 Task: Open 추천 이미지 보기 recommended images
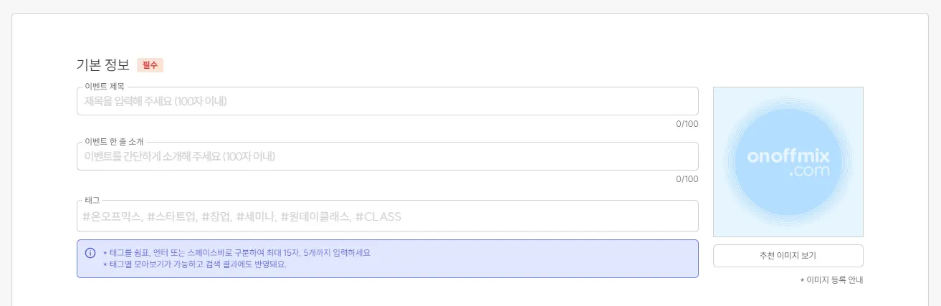(x=788, y=256)
